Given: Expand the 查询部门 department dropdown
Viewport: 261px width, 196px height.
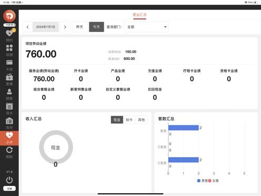Looking at the screenshot, I should 147,27.
